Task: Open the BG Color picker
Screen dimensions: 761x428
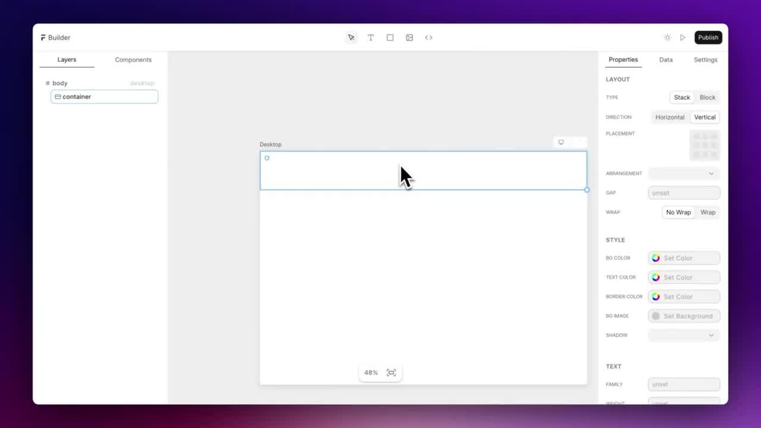Action: click(x=684, y=258)
